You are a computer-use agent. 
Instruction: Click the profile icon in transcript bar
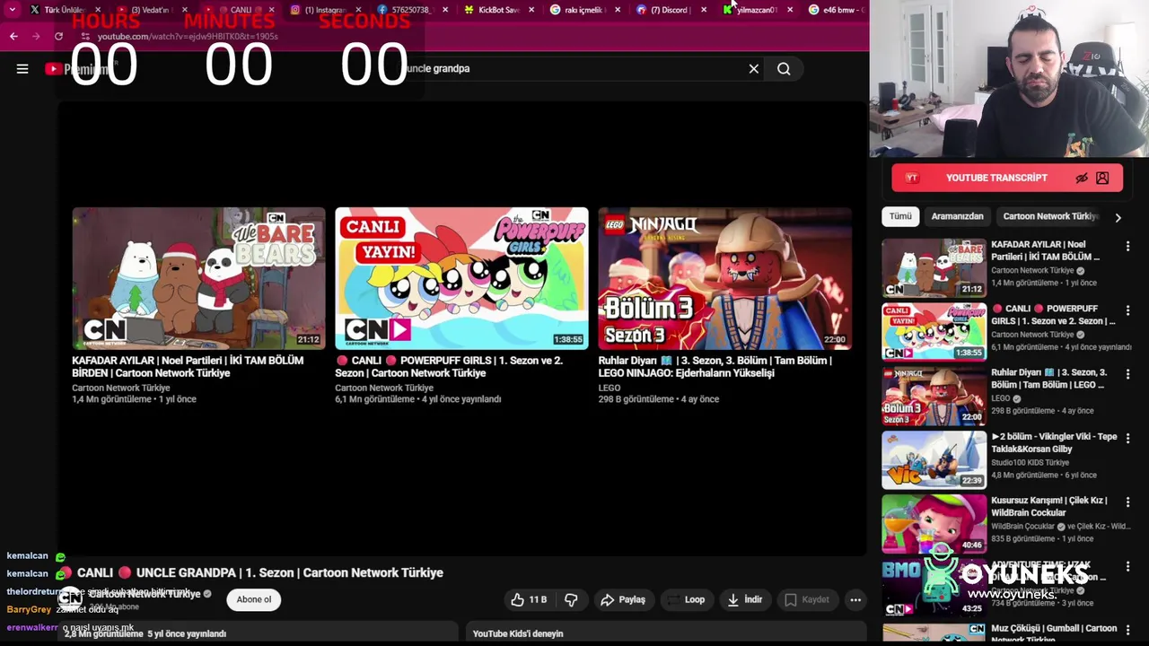tap(1102, 178)
